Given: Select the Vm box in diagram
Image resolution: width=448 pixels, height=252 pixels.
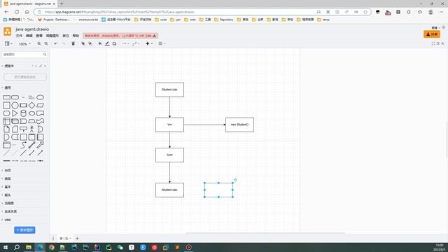Looking at the screenshot, I should [169, 125].
